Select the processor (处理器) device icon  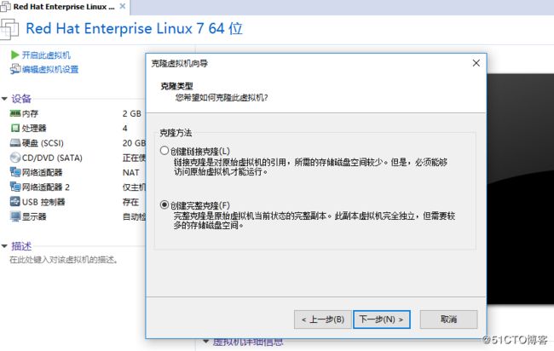15,128
